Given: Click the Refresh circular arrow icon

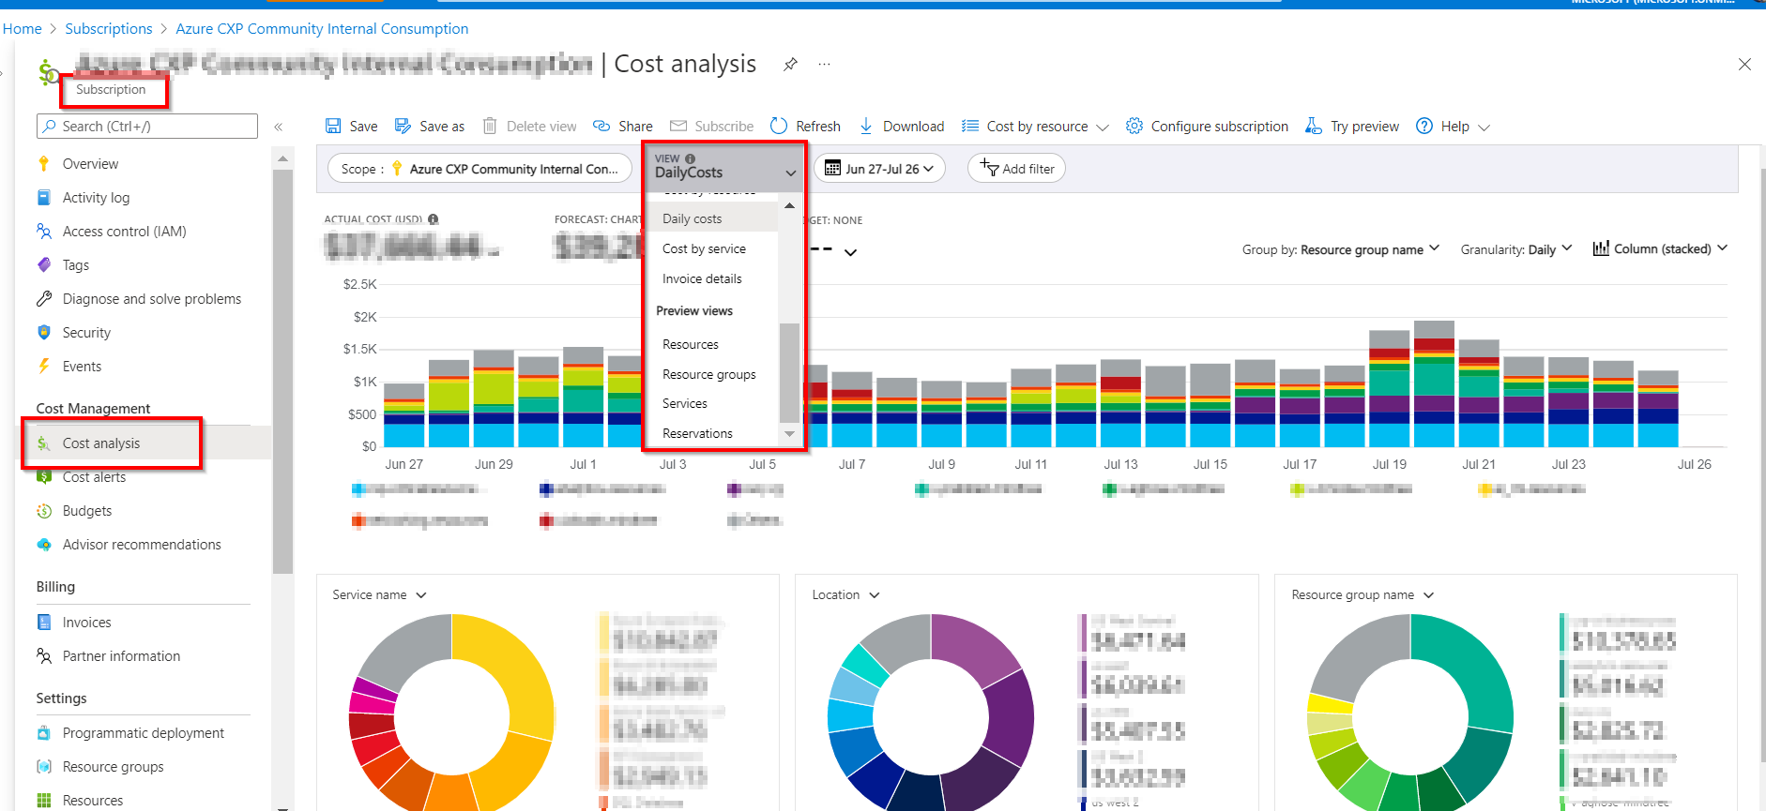Looking at the screenshot, I should click(x=779, y=126).
